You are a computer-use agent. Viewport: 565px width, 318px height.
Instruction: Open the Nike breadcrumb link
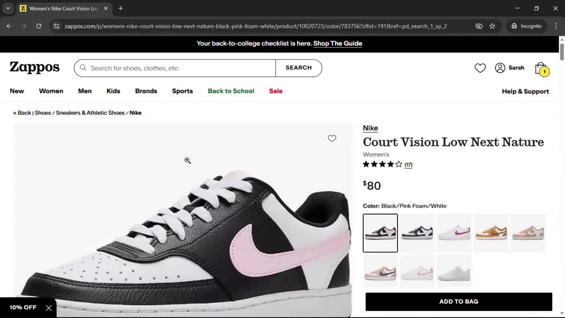pos(135,113)
